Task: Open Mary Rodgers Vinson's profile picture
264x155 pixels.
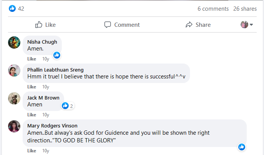Action: [14, 126]
